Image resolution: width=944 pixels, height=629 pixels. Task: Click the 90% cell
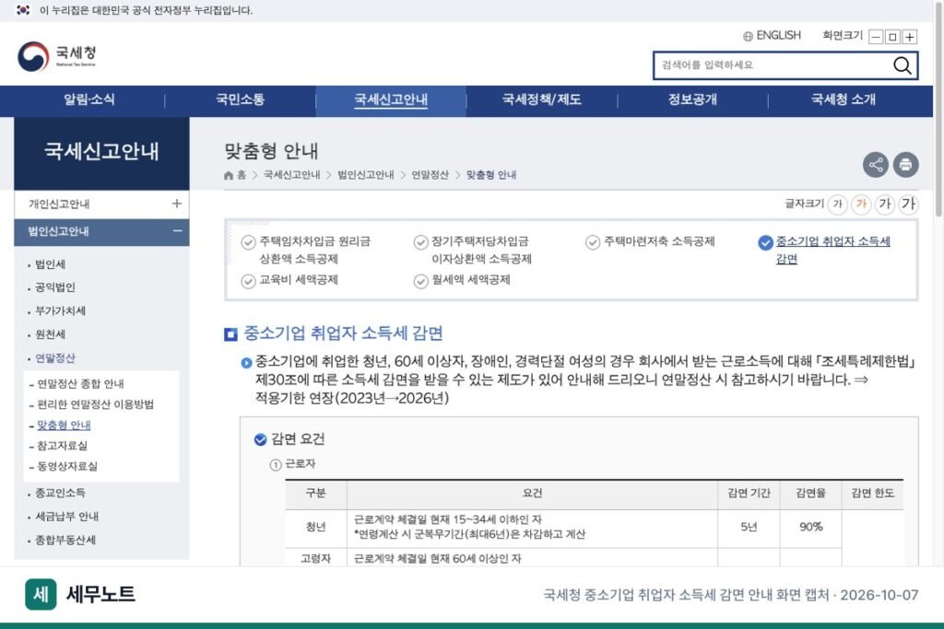[810, 528]
